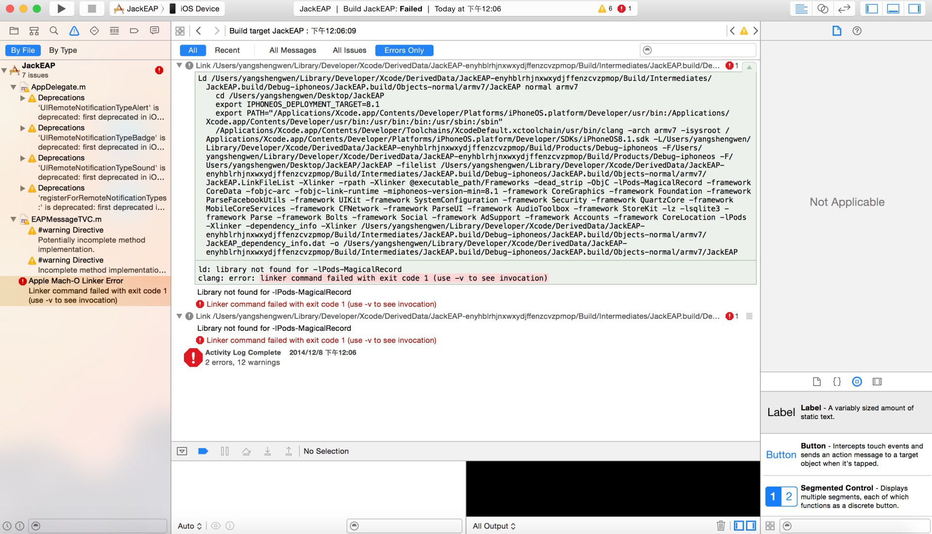This screenshot has width=932, height=534.
Task: Select the All Messages filter
Action: (293, 50)
